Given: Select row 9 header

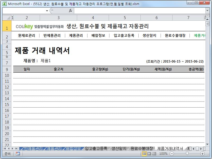Looking at the screenshot, I should click(x=7, y=69).
